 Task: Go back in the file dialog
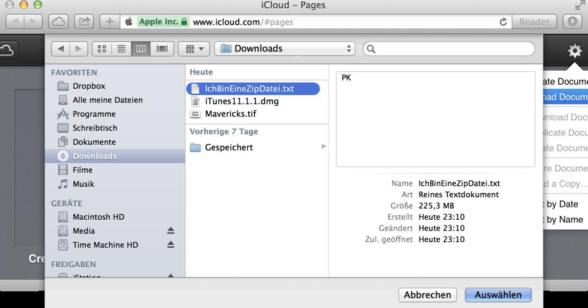pyautogui.click(x=61, y=49)
